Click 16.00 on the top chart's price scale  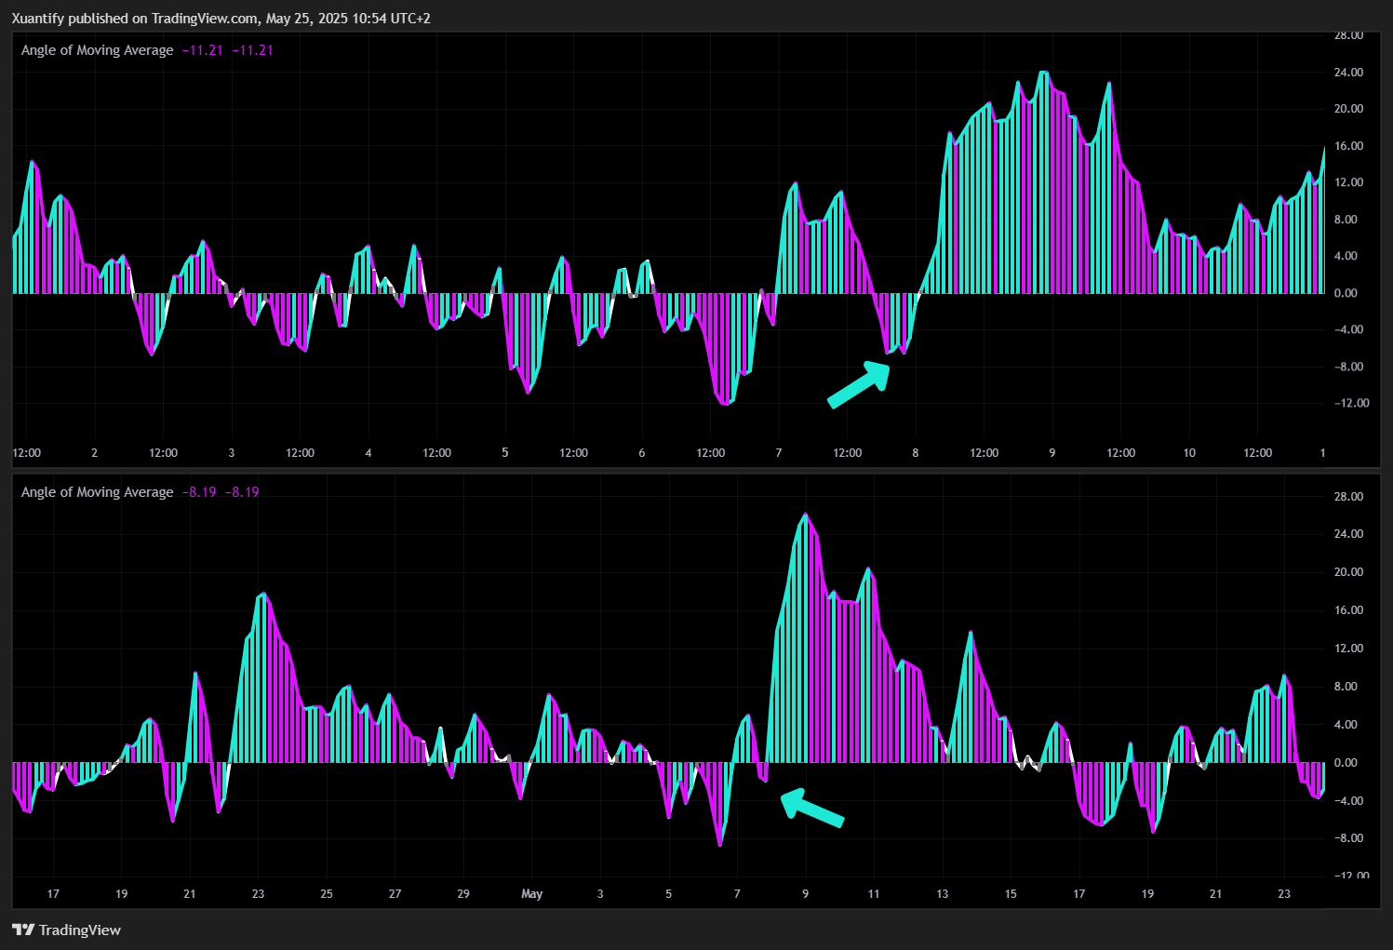coord(1348,146)
